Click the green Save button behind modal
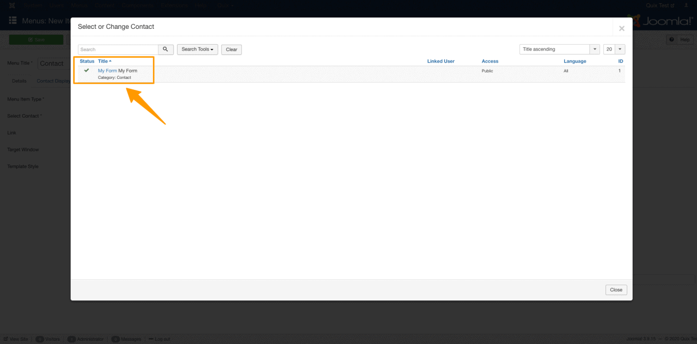The image size is (697, 344). [x=36, y=40]
